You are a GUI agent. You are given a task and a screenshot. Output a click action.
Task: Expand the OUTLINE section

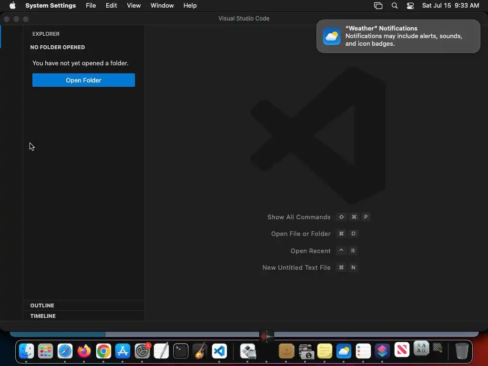point(83,305)
